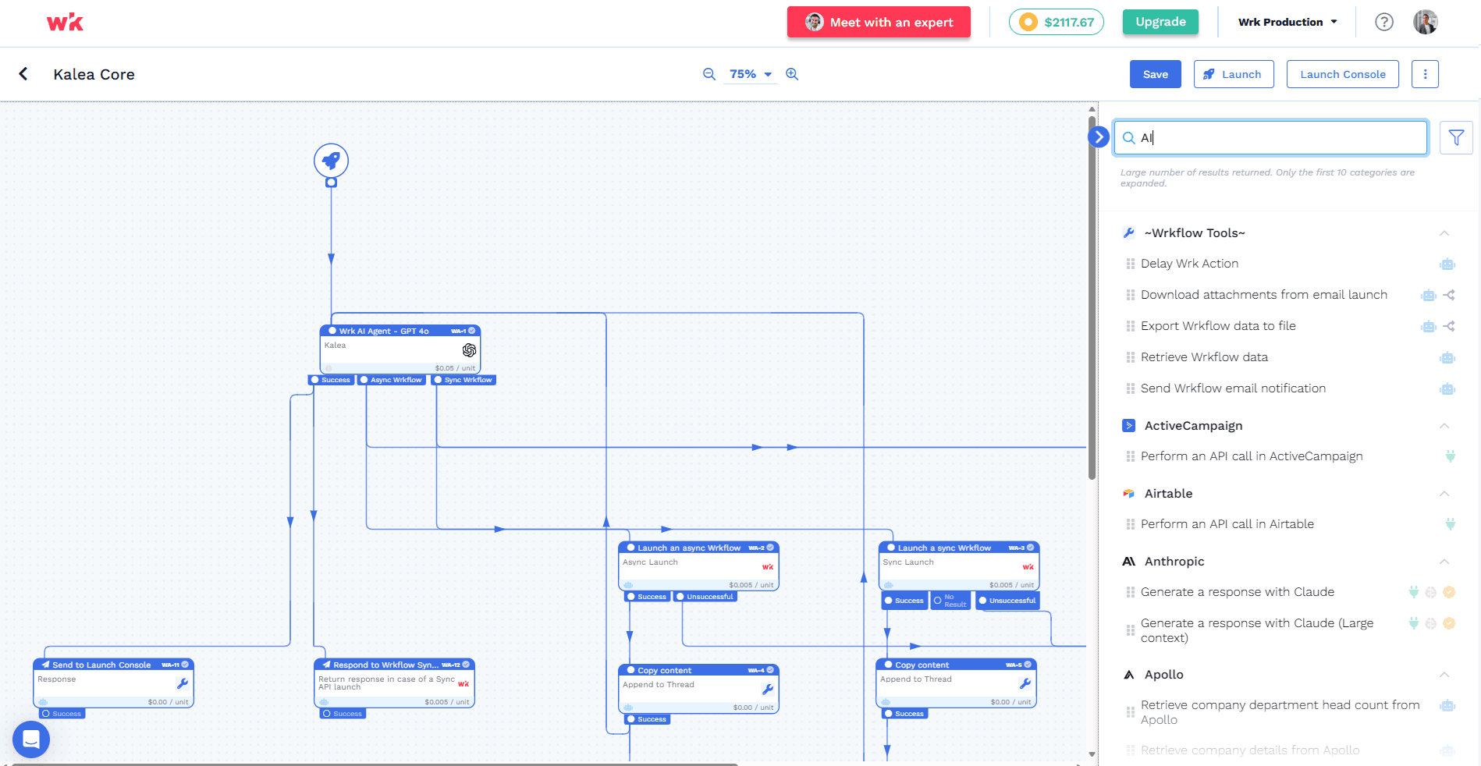Click Unsuccessful tag under Sync Launch node

coord(1007,601)
